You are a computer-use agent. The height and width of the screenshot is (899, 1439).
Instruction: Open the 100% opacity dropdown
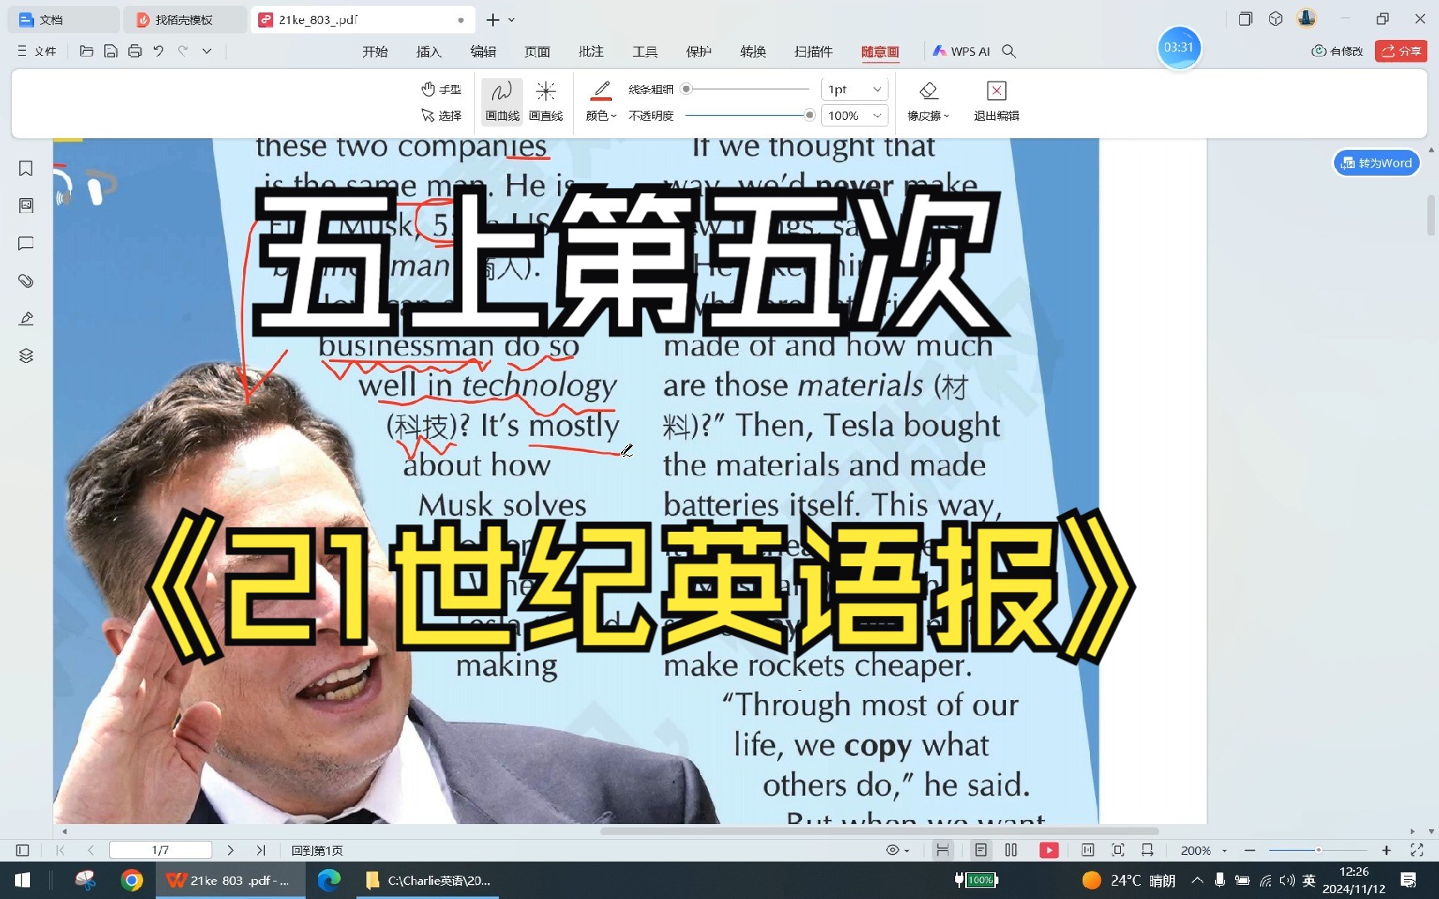point(854,116)
